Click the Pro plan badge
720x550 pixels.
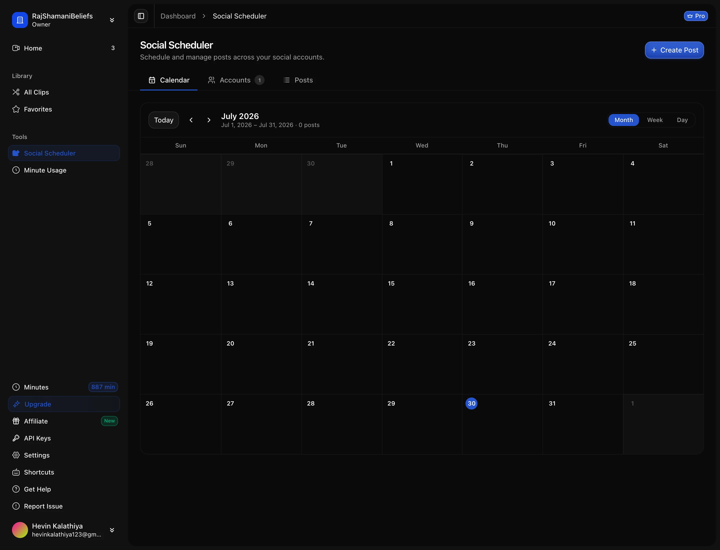point(696,16)
